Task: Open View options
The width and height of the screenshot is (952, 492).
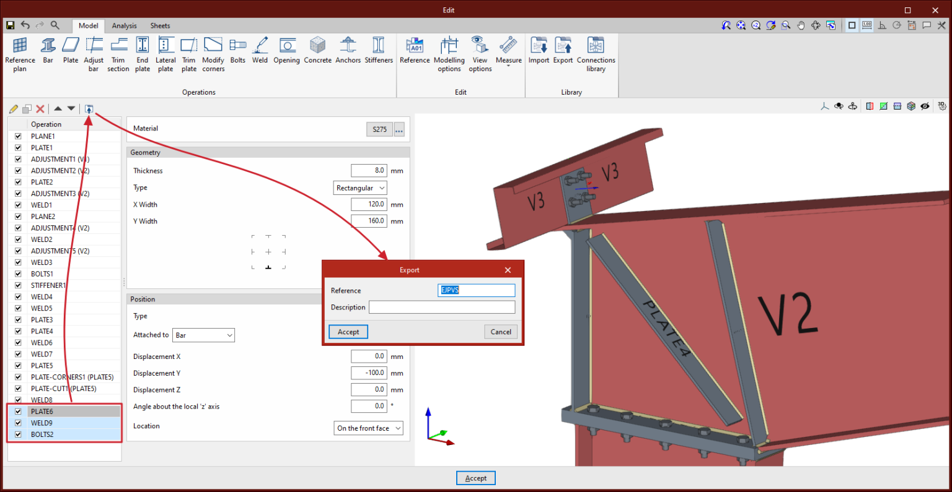Action: (480, 54)
